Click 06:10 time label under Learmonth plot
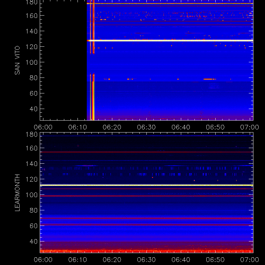 click(78, 260)
